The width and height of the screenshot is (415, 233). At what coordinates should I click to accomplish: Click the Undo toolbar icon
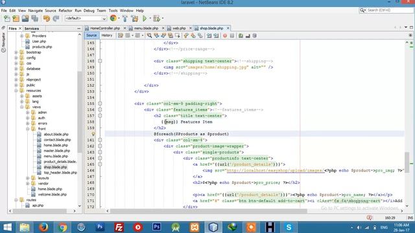[x=47, y=19]
